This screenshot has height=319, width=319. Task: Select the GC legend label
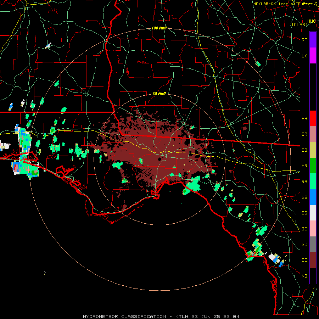pyautogui.click(x=304, y=245)
